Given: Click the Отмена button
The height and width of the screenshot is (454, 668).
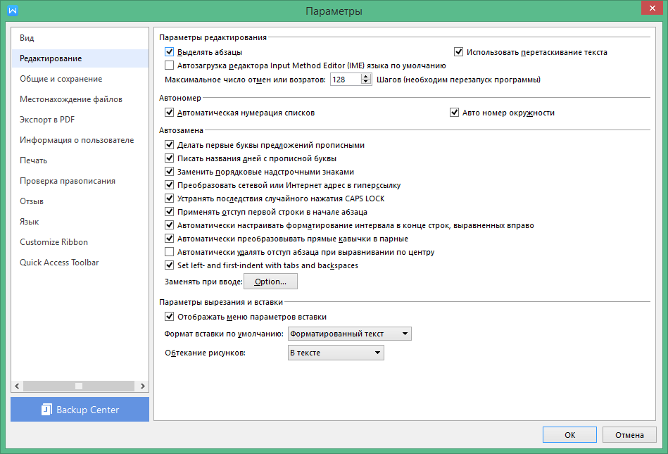Looking at the screenshot, I should tap(629, 435).
